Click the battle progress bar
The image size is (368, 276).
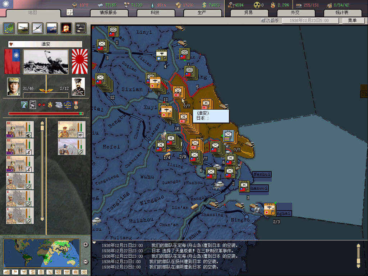[46, 113]
